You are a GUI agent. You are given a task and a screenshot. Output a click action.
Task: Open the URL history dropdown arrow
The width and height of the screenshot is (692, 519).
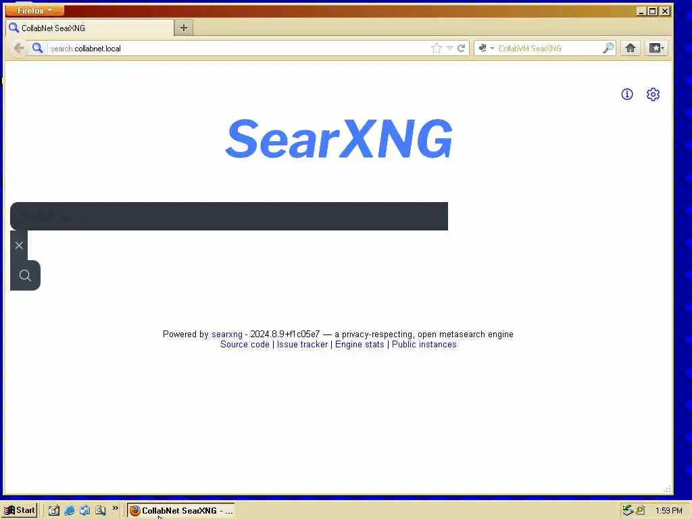coord(449,48)
